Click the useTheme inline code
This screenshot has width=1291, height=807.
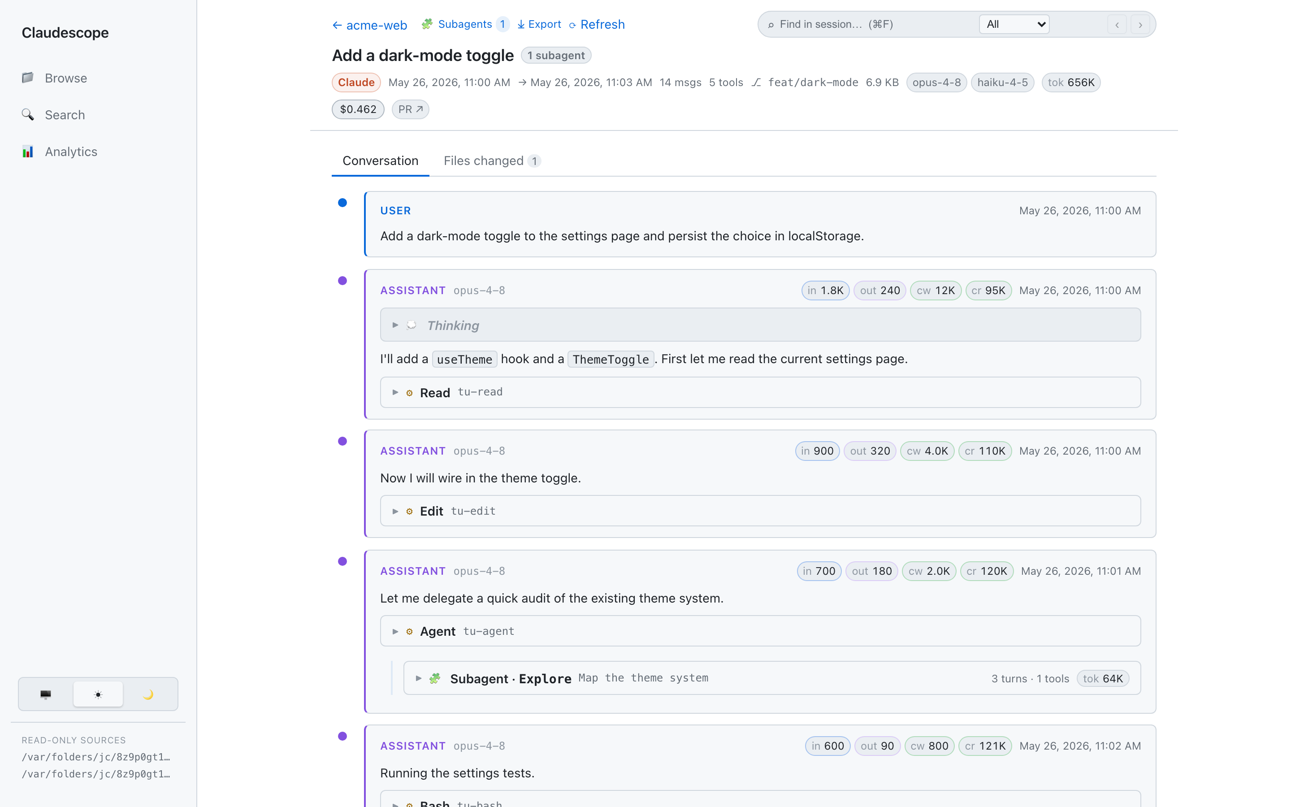pyautogui.click(x=464, y=359)
